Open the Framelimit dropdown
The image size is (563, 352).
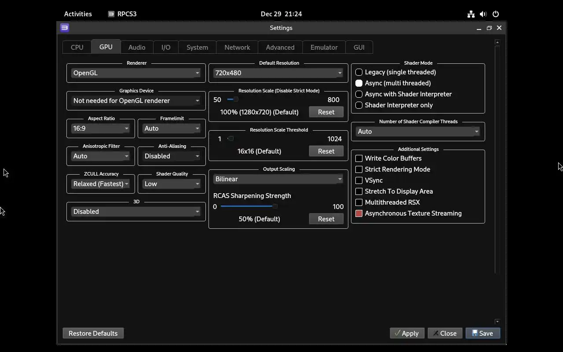pos(172,128)
